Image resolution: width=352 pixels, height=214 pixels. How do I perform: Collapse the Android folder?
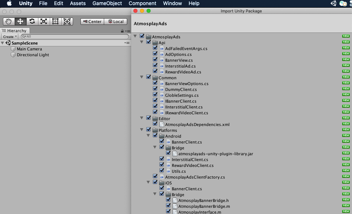[148, 135]
